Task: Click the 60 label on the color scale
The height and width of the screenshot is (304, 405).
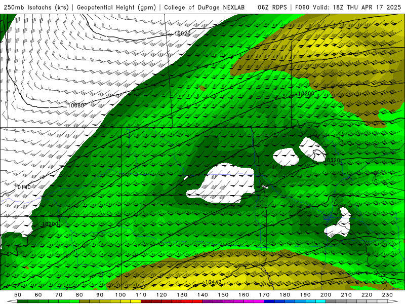Action: pyautogui.click(x=38, y=295)
